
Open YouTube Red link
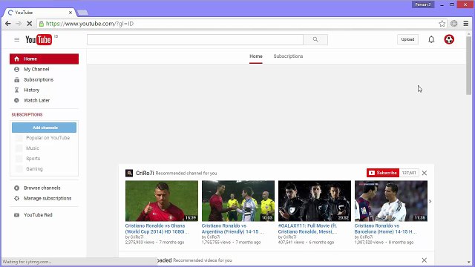pyautogui.click(x=38, y=215)
